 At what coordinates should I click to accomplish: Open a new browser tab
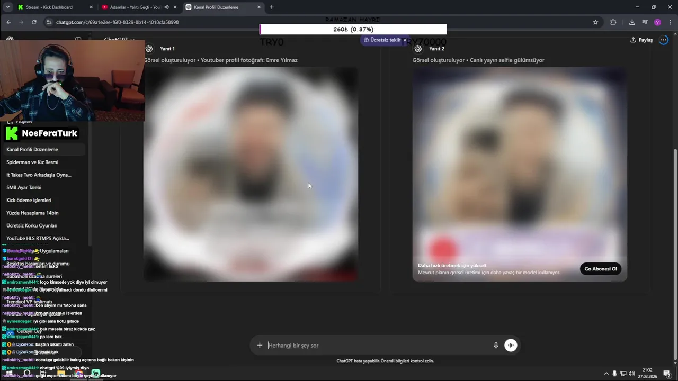coord(272,7)
